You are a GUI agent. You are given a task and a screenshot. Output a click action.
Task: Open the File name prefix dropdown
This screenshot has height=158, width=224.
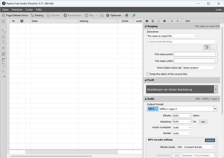coord(216,54)
